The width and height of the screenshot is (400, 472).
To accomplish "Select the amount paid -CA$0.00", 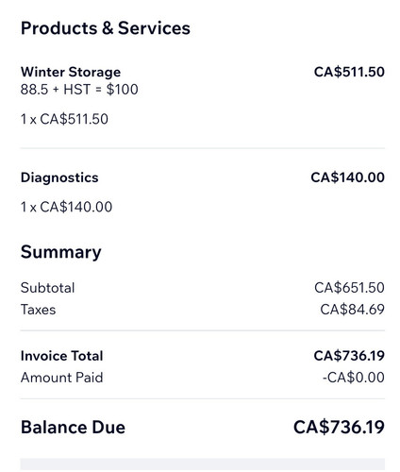I will tap(354, 378).
